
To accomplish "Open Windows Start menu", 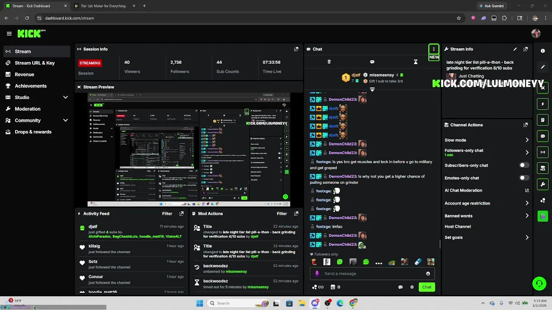I will pos(200,303).
